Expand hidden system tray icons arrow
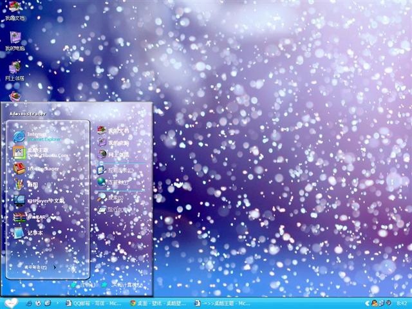 click(x=367, y=303)
